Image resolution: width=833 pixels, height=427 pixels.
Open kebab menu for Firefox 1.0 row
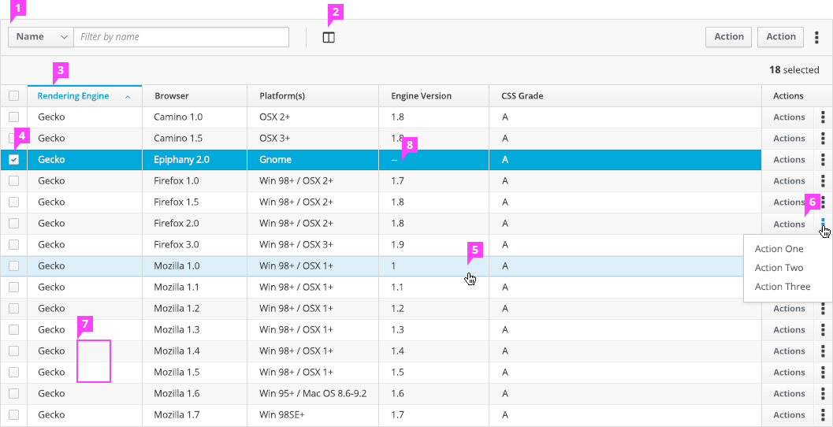823,181
